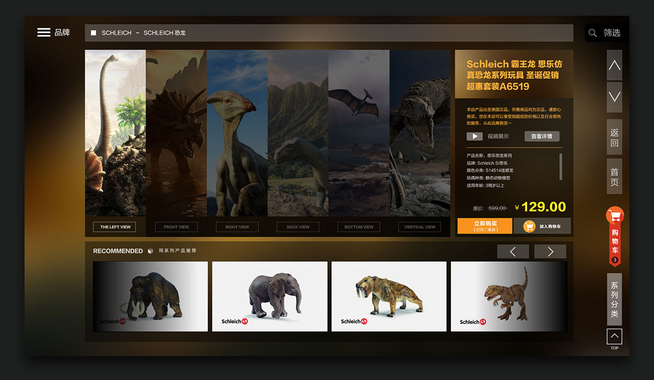Click 玩偶种类: 静态动物模型 row
The width and height of the screenshot is (654, 380).
(x=488, y=178)
